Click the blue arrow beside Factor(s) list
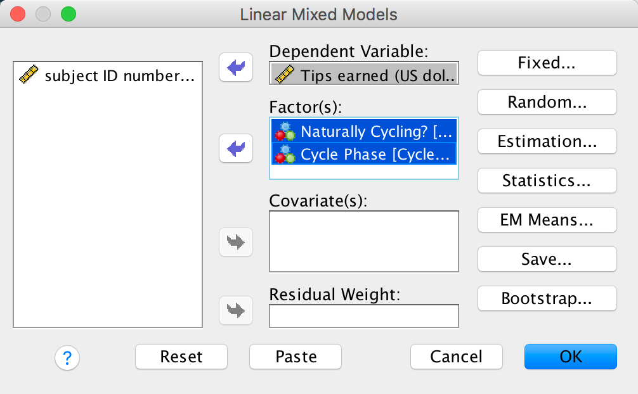638x394 pixels. 236,149
